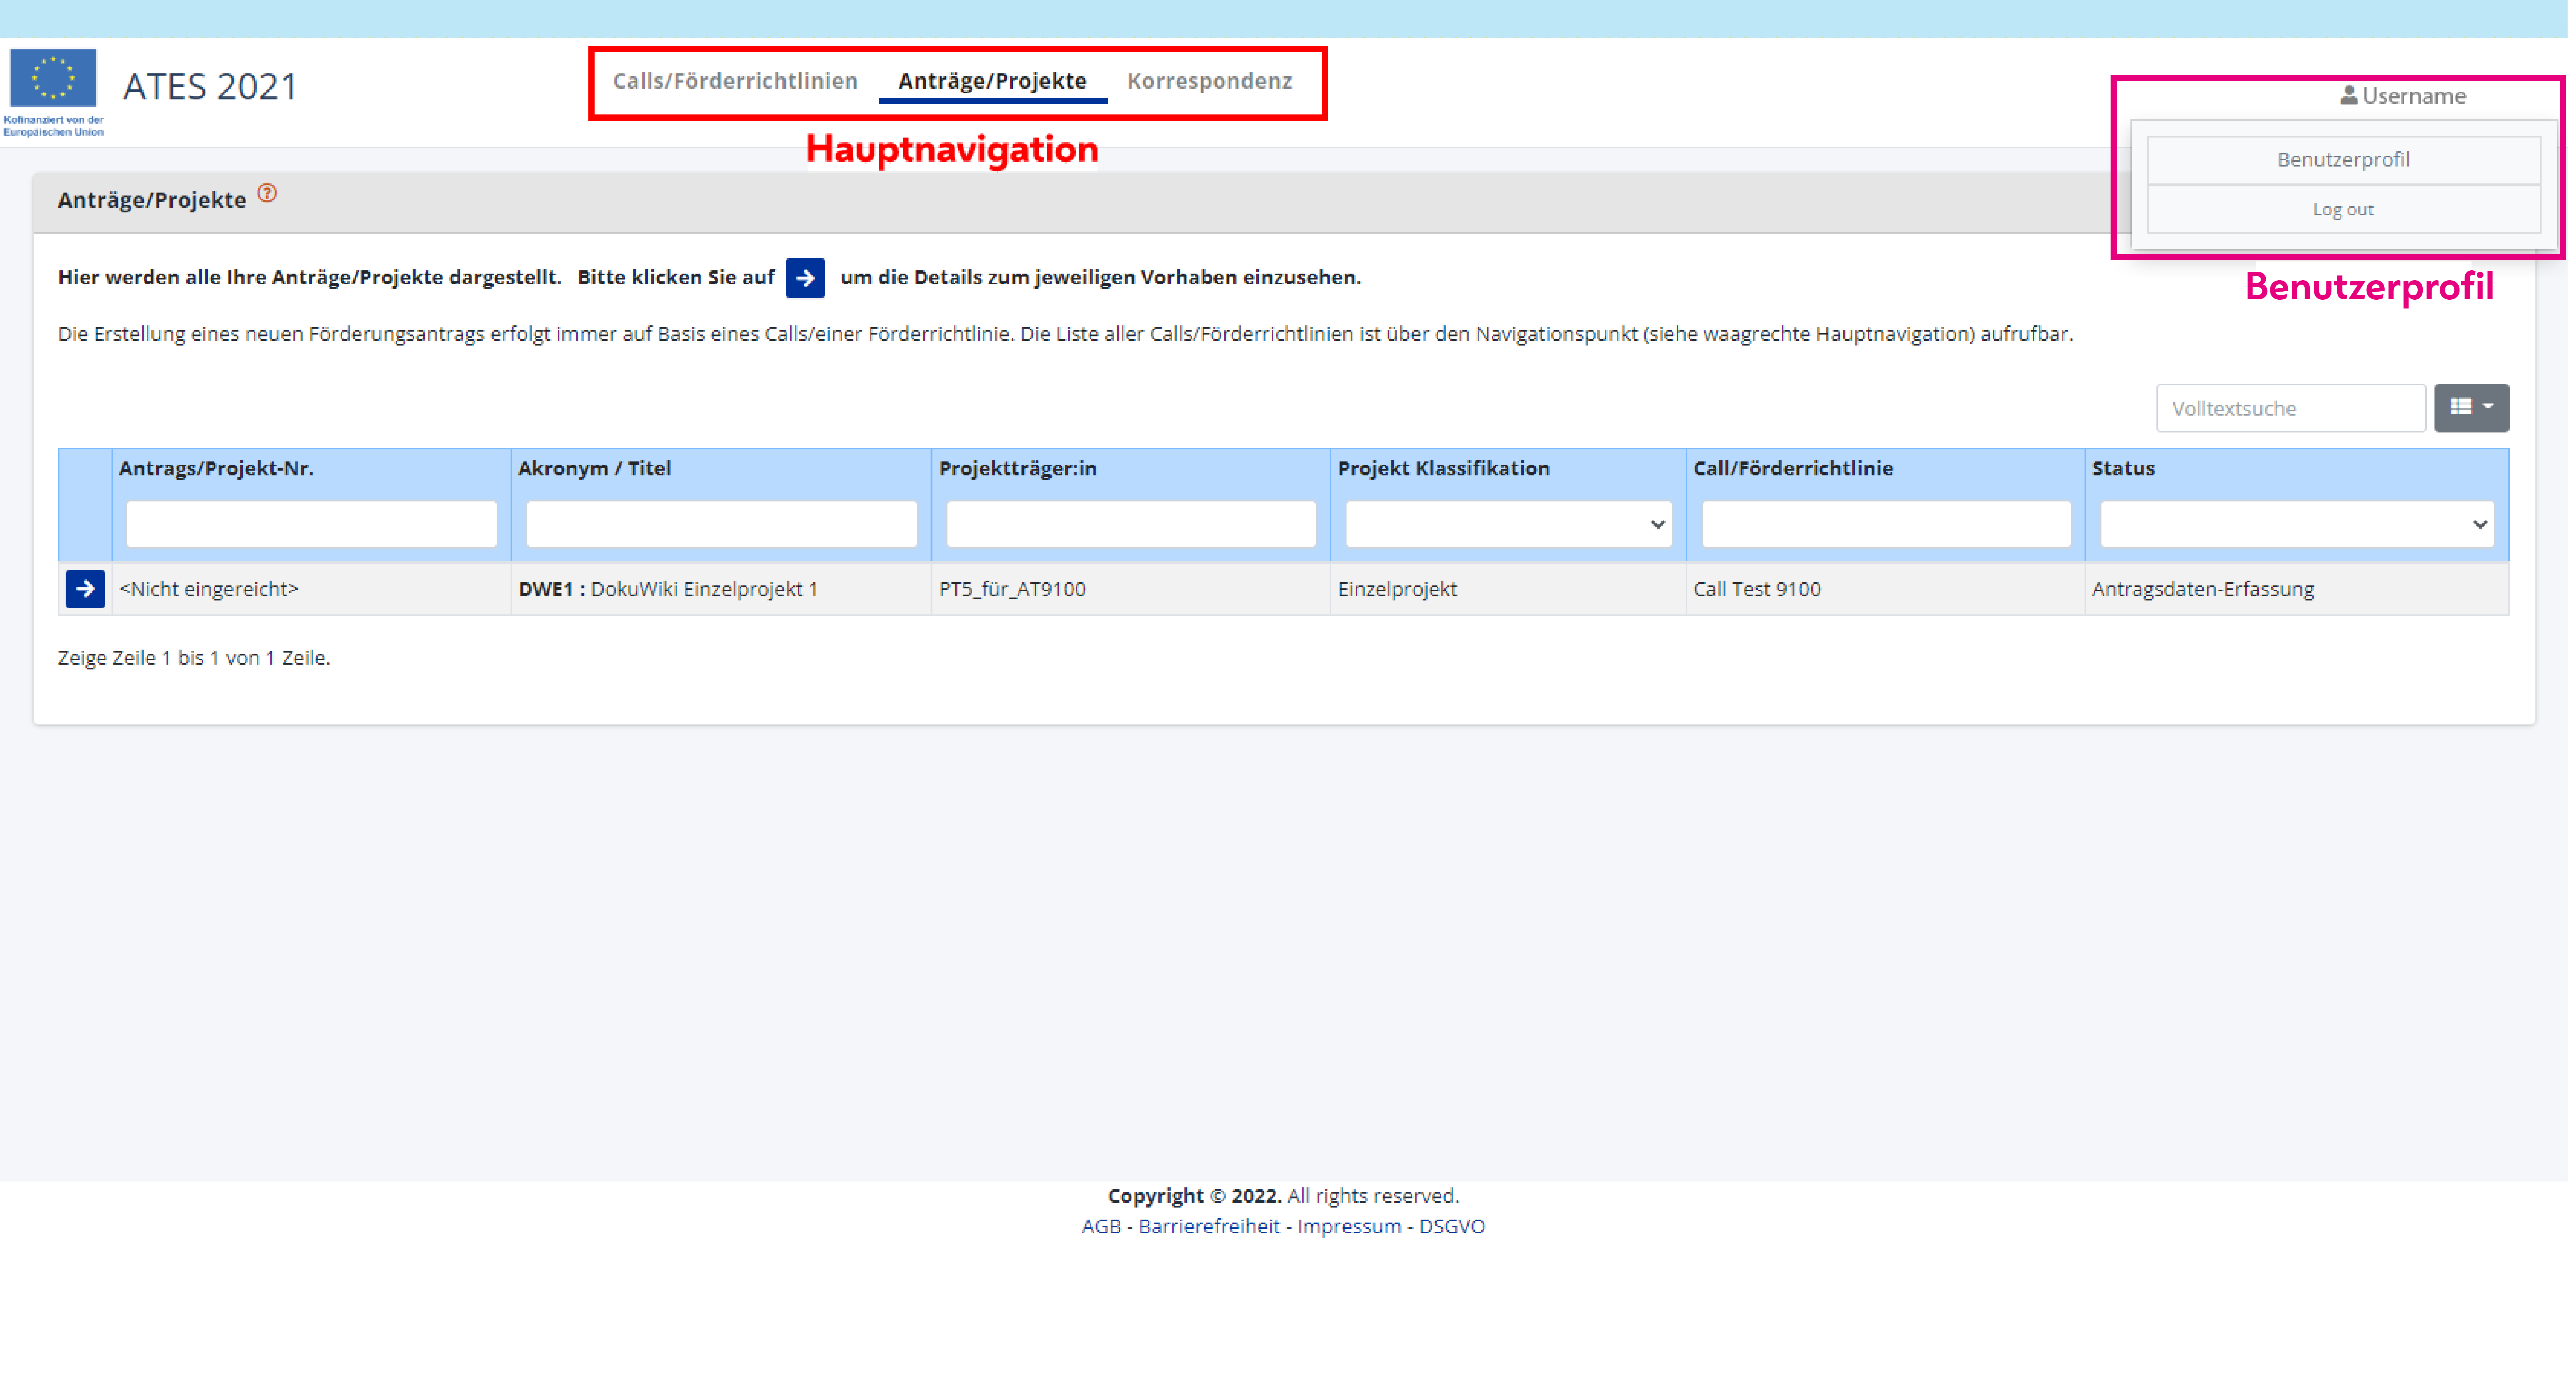Sort by Akronym / Titel column header

(x=595, y=469)
